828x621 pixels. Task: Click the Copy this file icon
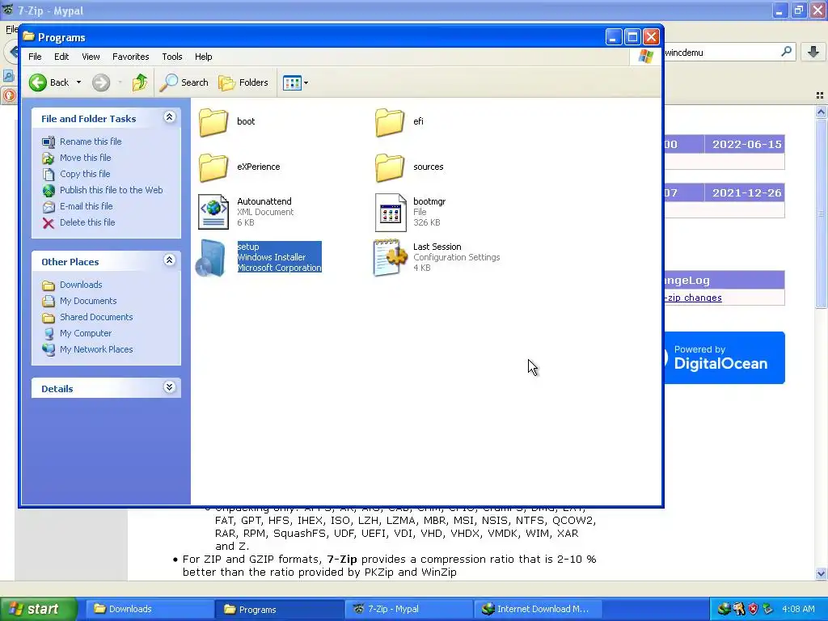[x=48, y=175]
